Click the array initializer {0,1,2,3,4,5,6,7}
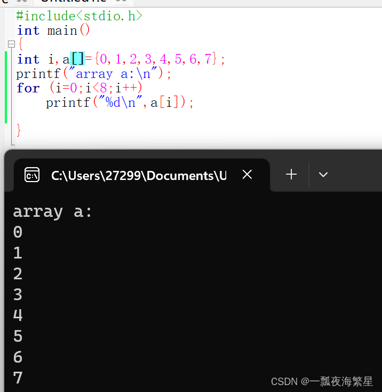The height and width of the screenshot is (392, 382). (156, 59)
